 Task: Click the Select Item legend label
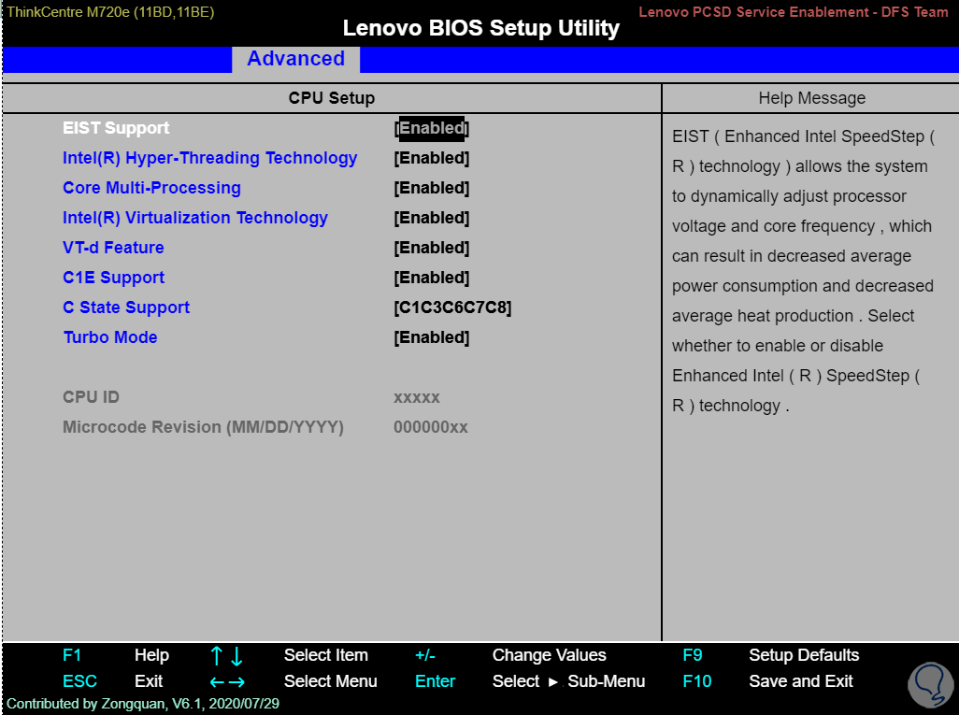(326, 655)
